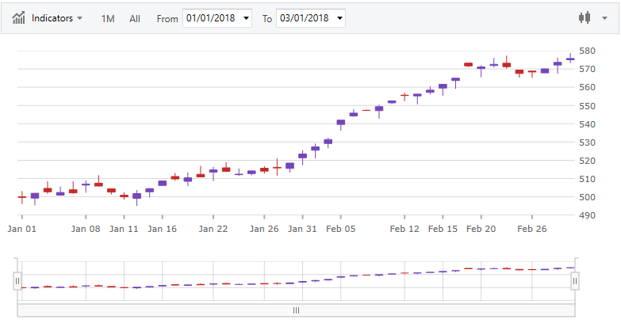
Task: Select the 1M time range
Action: click(x=108, y=18)
